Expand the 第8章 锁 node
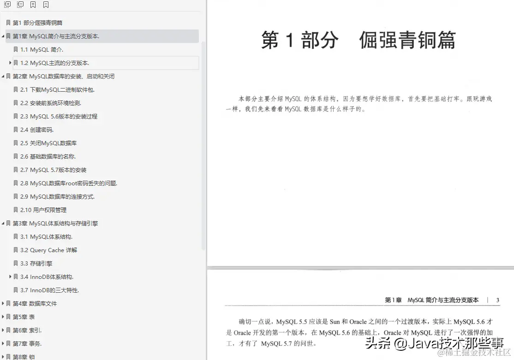Viewport: 514px width, 360px height. (3, 357)
